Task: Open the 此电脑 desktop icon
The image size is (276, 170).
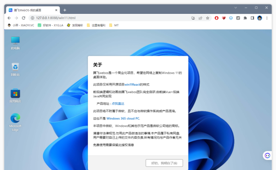Action: [x=15, y=43]
